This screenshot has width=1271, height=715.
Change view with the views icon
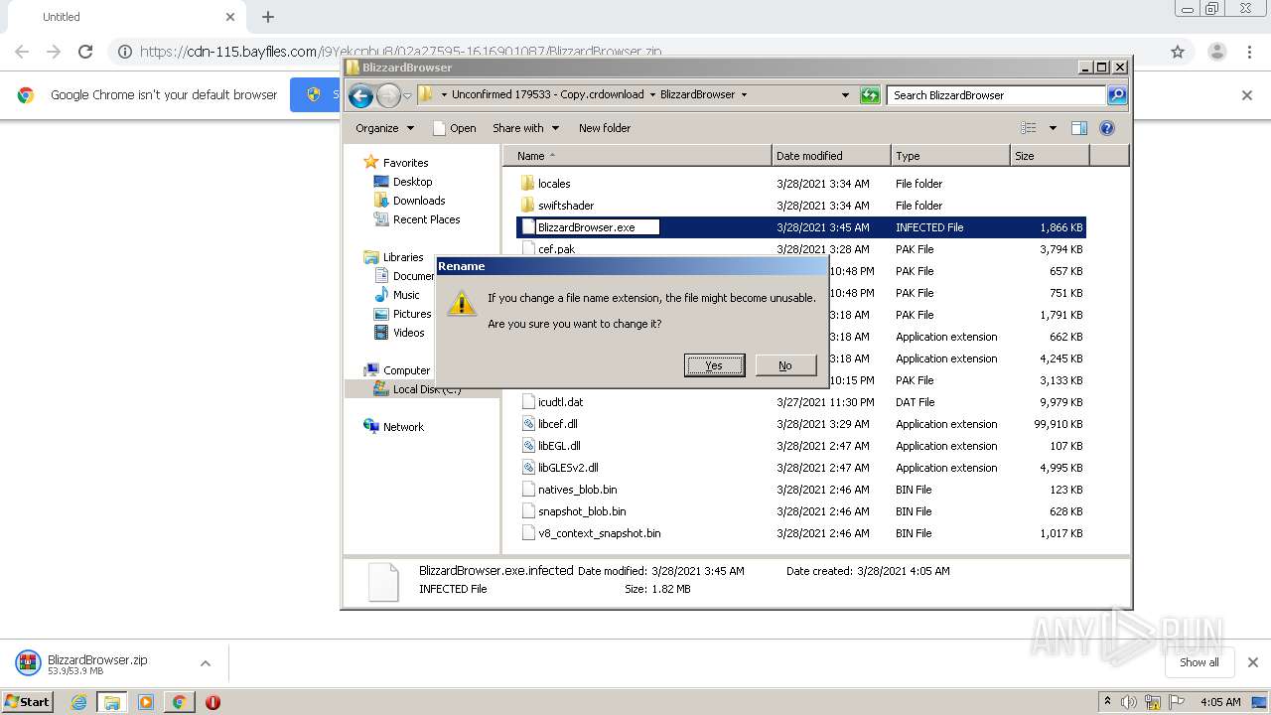(1029, 128)
